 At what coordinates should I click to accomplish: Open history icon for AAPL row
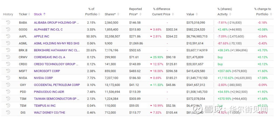(8, 36)
